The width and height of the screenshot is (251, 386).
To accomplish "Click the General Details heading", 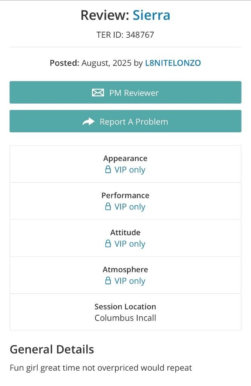I will pos(52,349).
